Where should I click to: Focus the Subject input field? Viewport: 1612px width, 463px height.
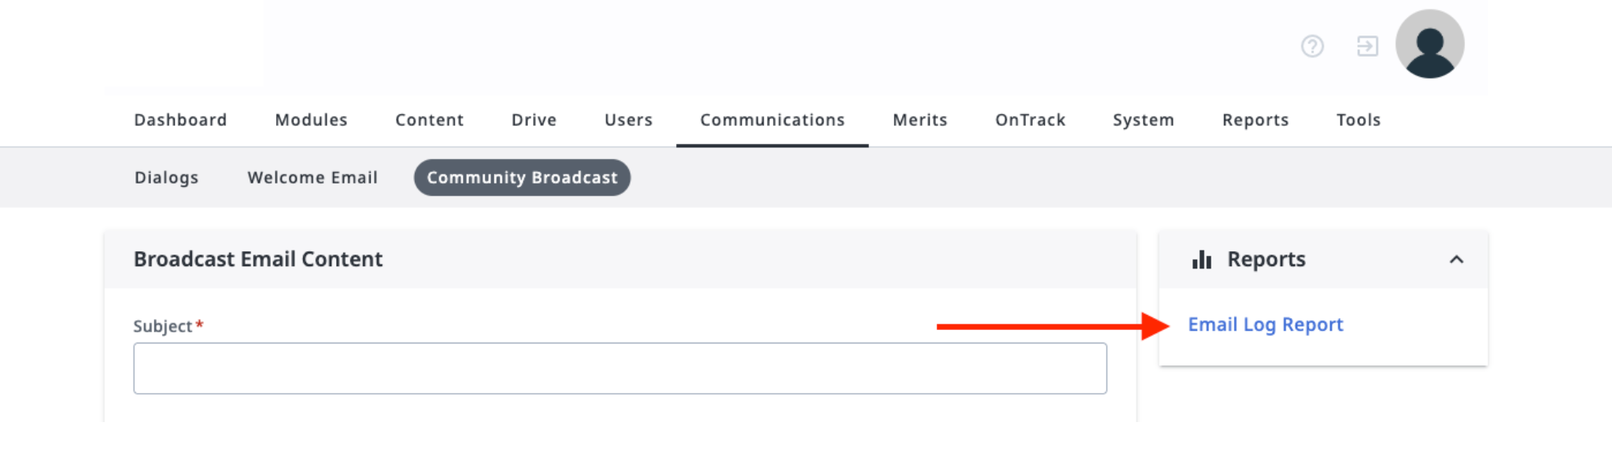[620, 369]
